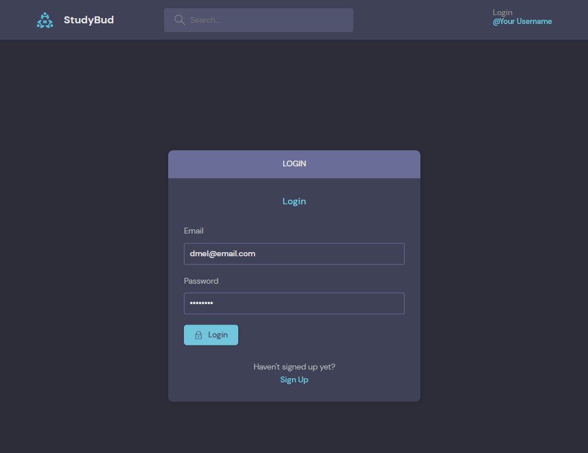Image resolution: width=588 pixels, height=453 pixels.
Task: Click the lock icon in the Login button
Action: 199,335
